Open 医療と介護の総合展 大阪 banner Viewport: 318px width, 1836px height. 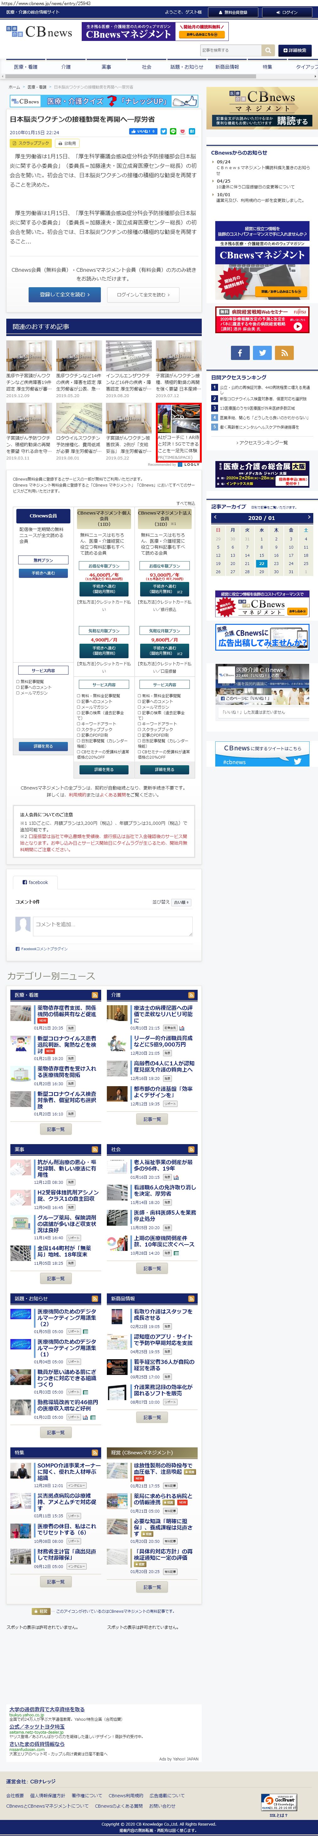262,474
